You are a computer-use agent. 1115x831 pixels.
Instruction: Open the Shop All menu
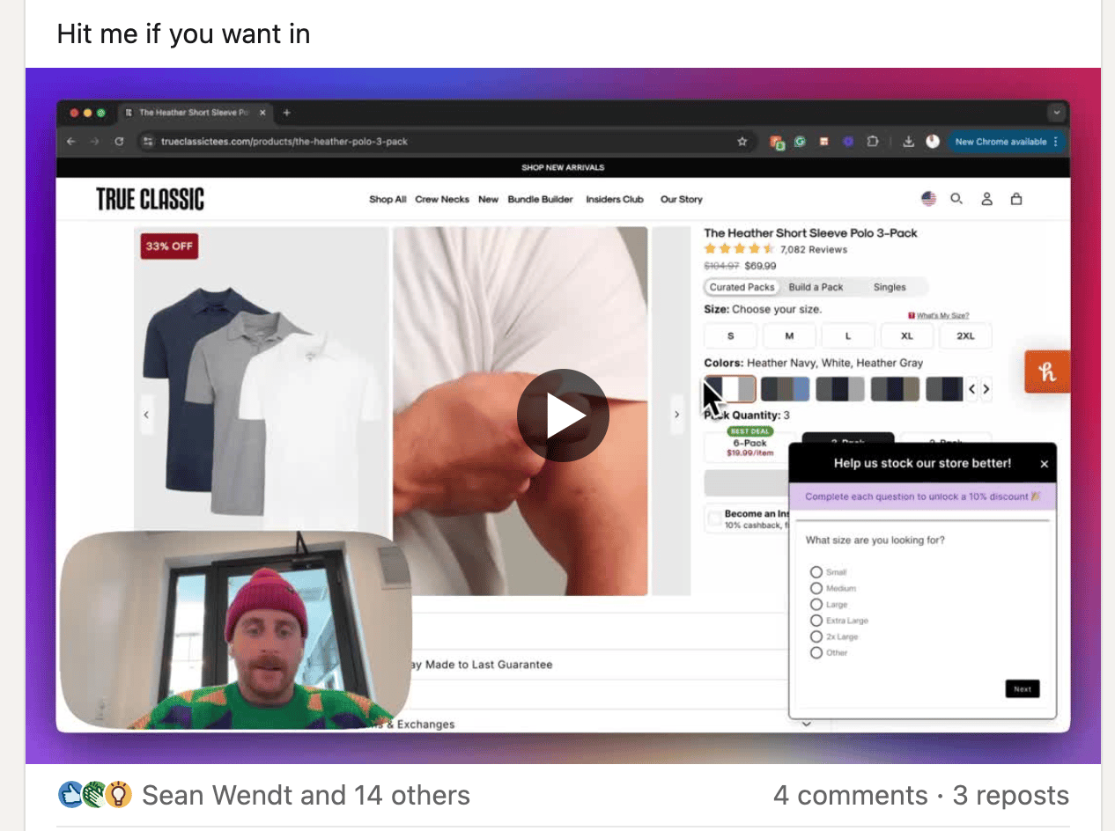[388, 200]
